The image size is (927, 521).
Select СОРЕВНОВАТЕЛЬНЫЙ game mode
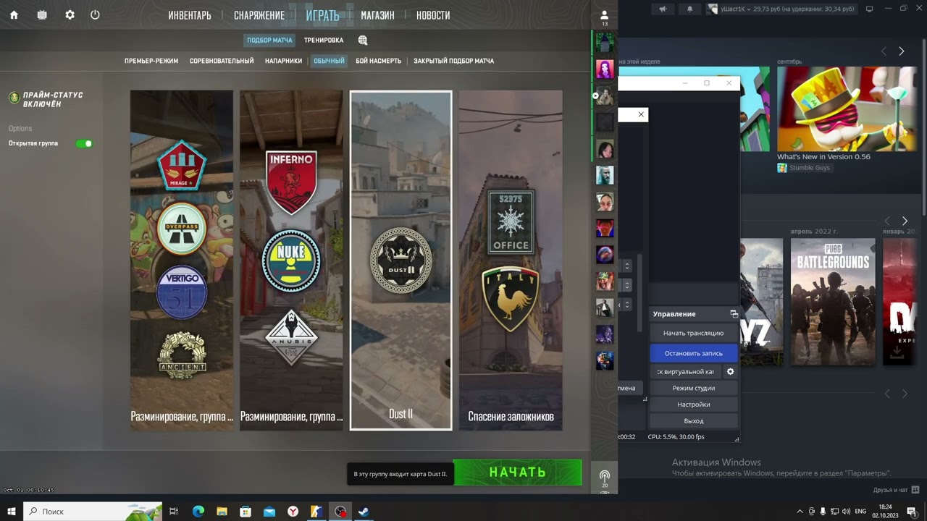point(222,61)
